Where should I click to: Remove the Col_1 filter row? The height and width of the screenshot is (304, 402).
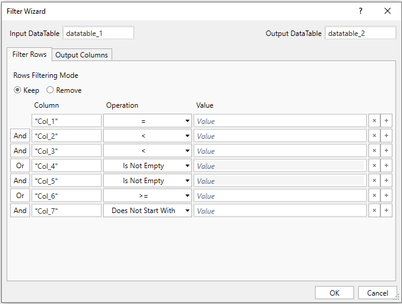[x=374, y=121]
